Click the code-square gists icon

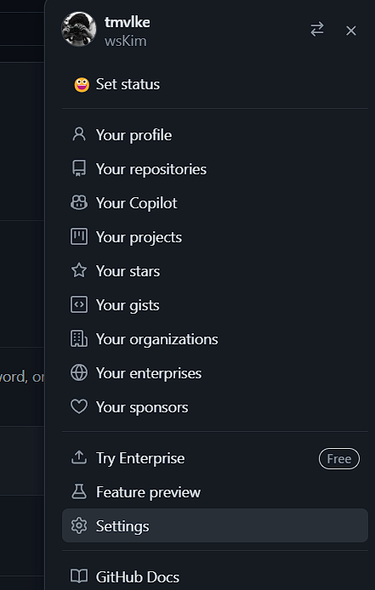pyautogui.click(x=79, y=304)
